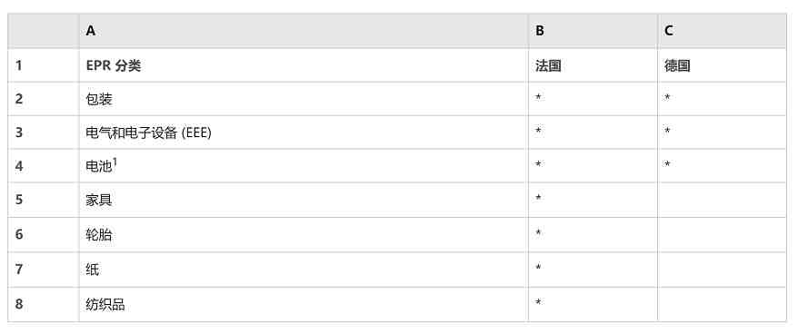Click the asterisk in 法国 column for 纺织品

click(538, 302)
